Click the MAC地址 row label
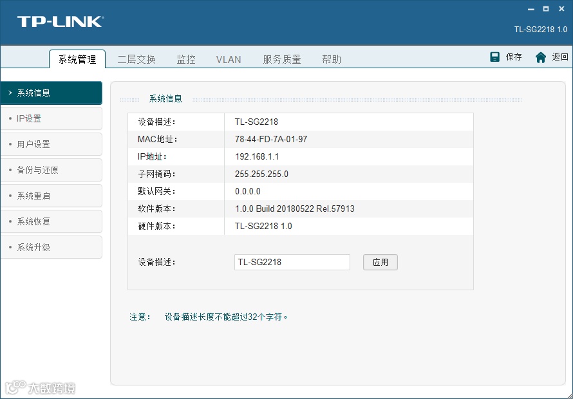This screenshot has height=399, width=573. (158, 139)
